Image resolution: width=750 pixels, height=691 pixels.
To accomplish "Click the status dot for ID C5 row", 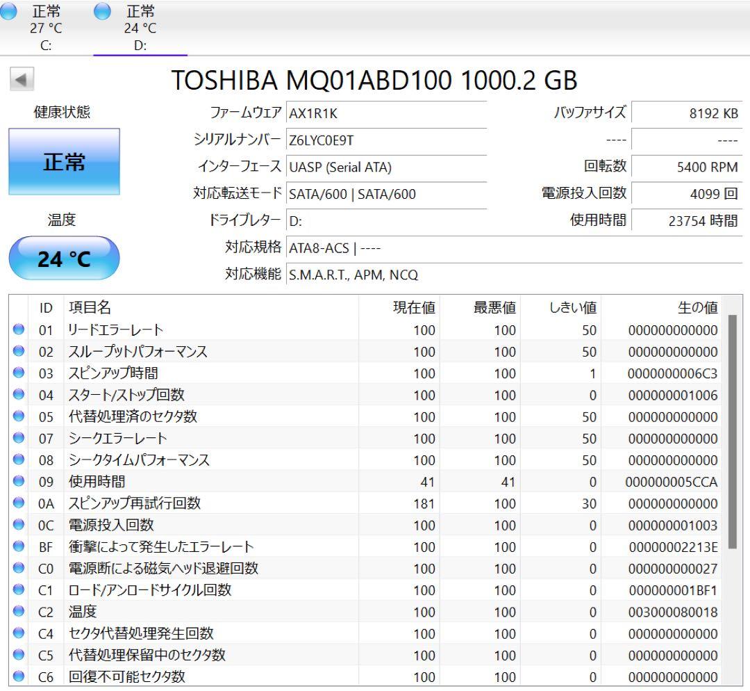I will [x=19, y=655].
